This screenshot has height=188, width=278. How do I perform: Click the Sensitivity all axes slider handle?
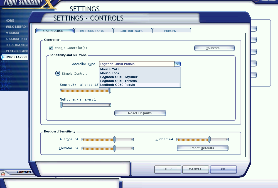click(x=110, y=90)
